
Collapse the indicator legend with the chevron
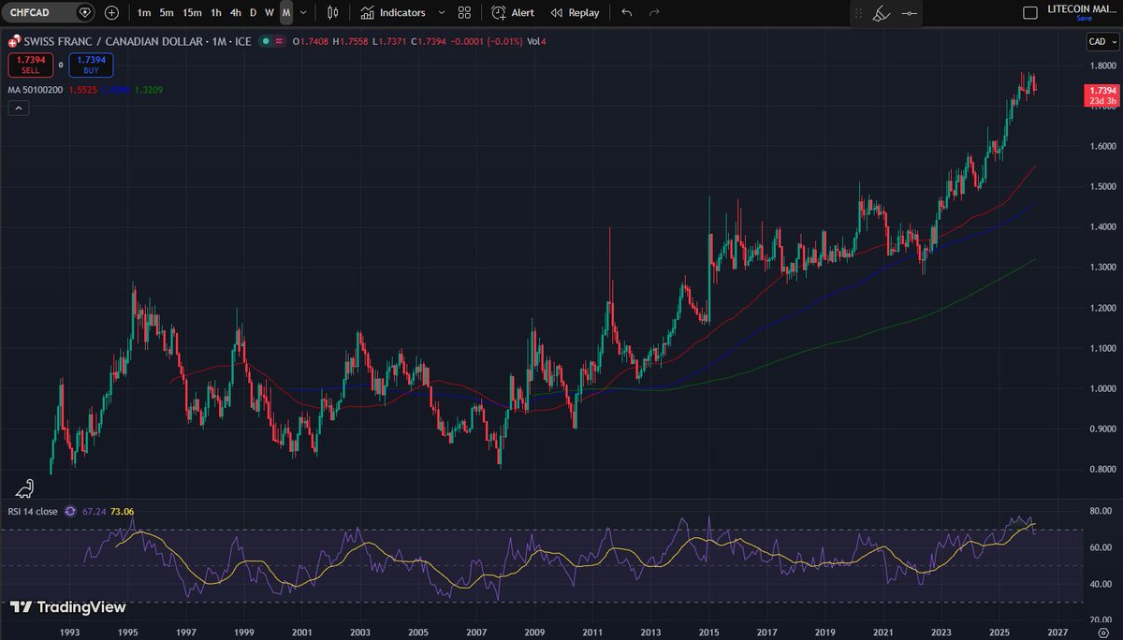pyautogui.click(x=18, y=108)
